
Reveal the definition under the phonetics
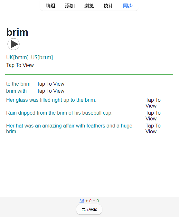[20, 65]
